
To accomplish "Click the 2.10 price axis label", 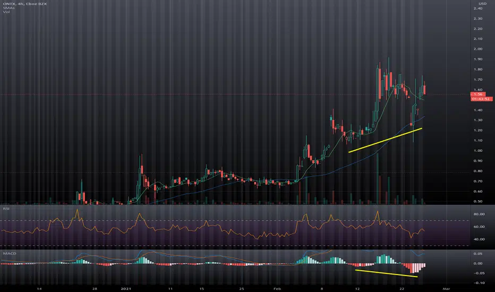I will pos(478,39).
